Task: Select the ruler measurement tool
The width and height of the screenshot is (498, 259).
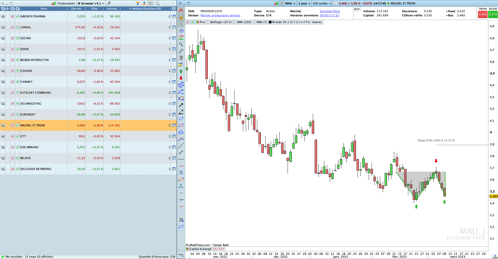Action: click(x=181, y=51)
